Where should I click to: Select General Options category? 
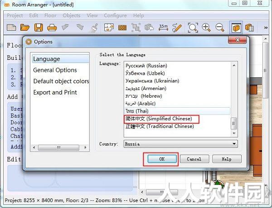[55, 70]
